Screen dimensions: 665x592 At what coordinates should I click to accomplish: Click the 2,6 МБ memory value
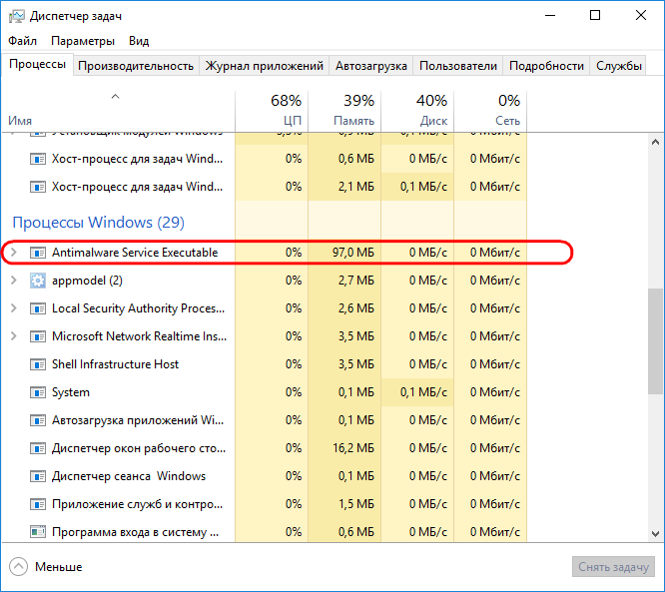click(356, 308)
